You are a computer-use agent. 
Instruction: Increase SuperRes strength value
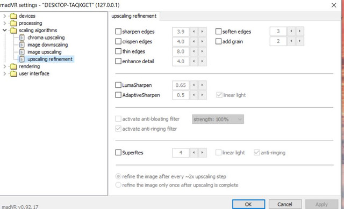click(x=202, y=153)
